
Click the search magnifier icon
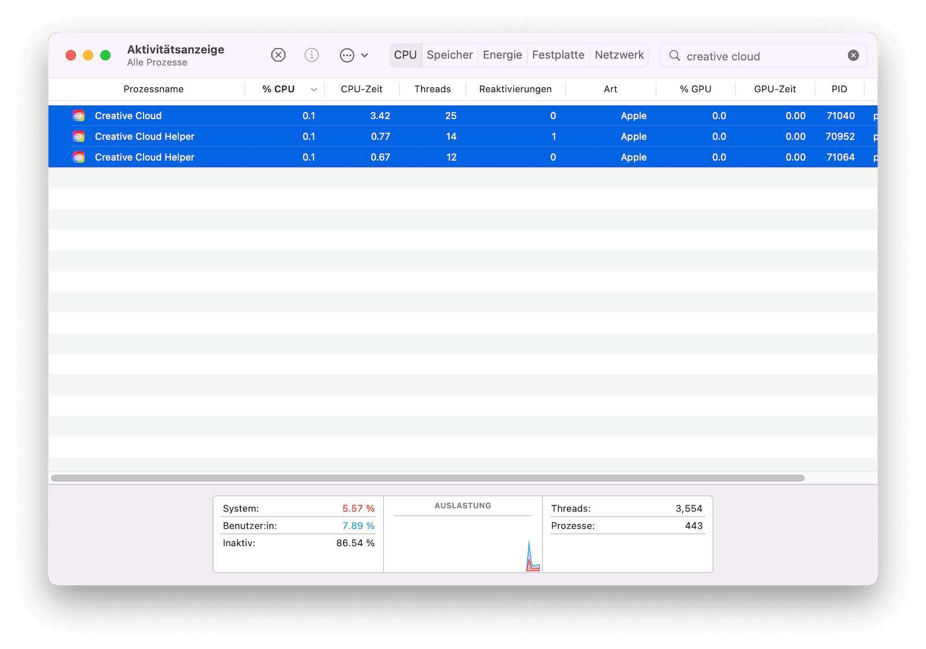[674, 56]
